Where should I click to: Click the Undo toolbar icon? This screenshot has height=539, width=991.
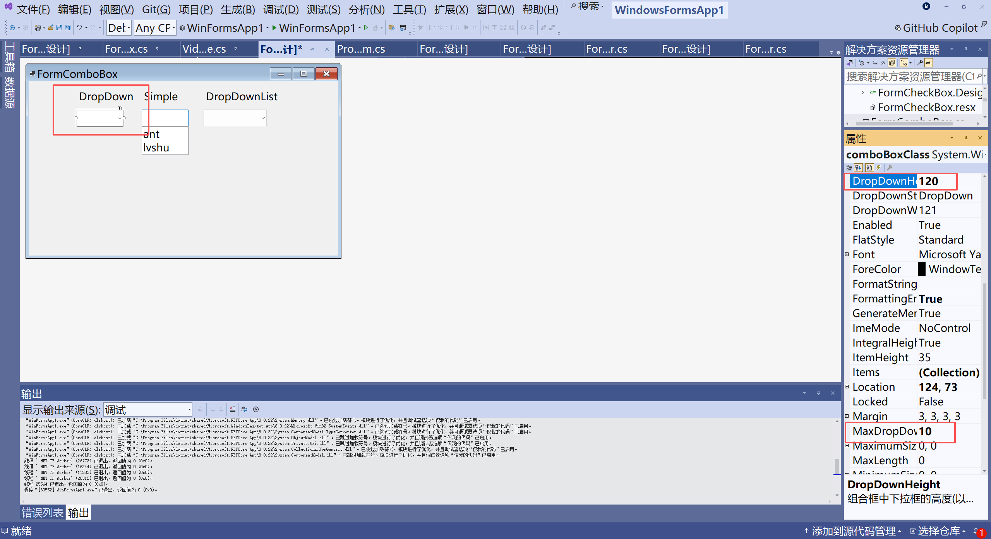point(79,27)
